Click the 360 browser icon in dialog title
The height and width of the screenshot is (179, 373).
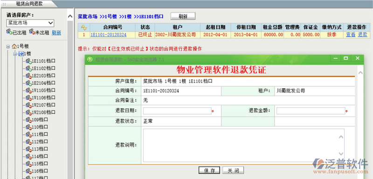point(90,59)
